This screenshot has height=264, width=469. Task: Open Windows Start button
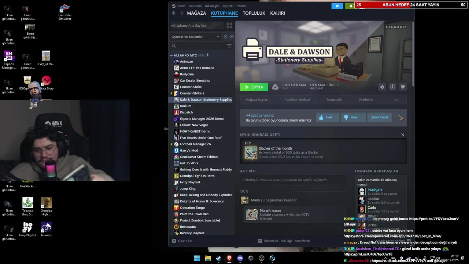197,258
